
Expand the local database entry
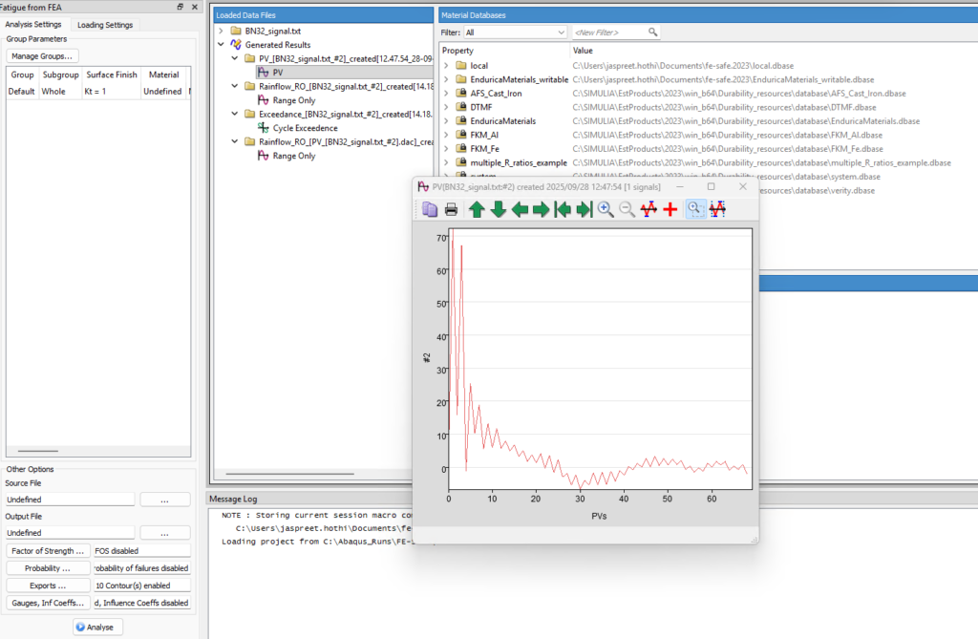click(x=446, y=66)
